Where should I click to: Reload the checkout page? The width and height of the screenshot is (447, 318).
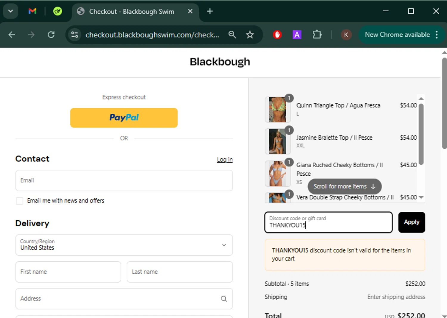point(51,35)
